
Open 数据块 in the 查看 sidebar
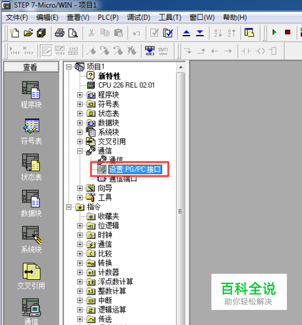pyautogui.click(x=31, y=204)
